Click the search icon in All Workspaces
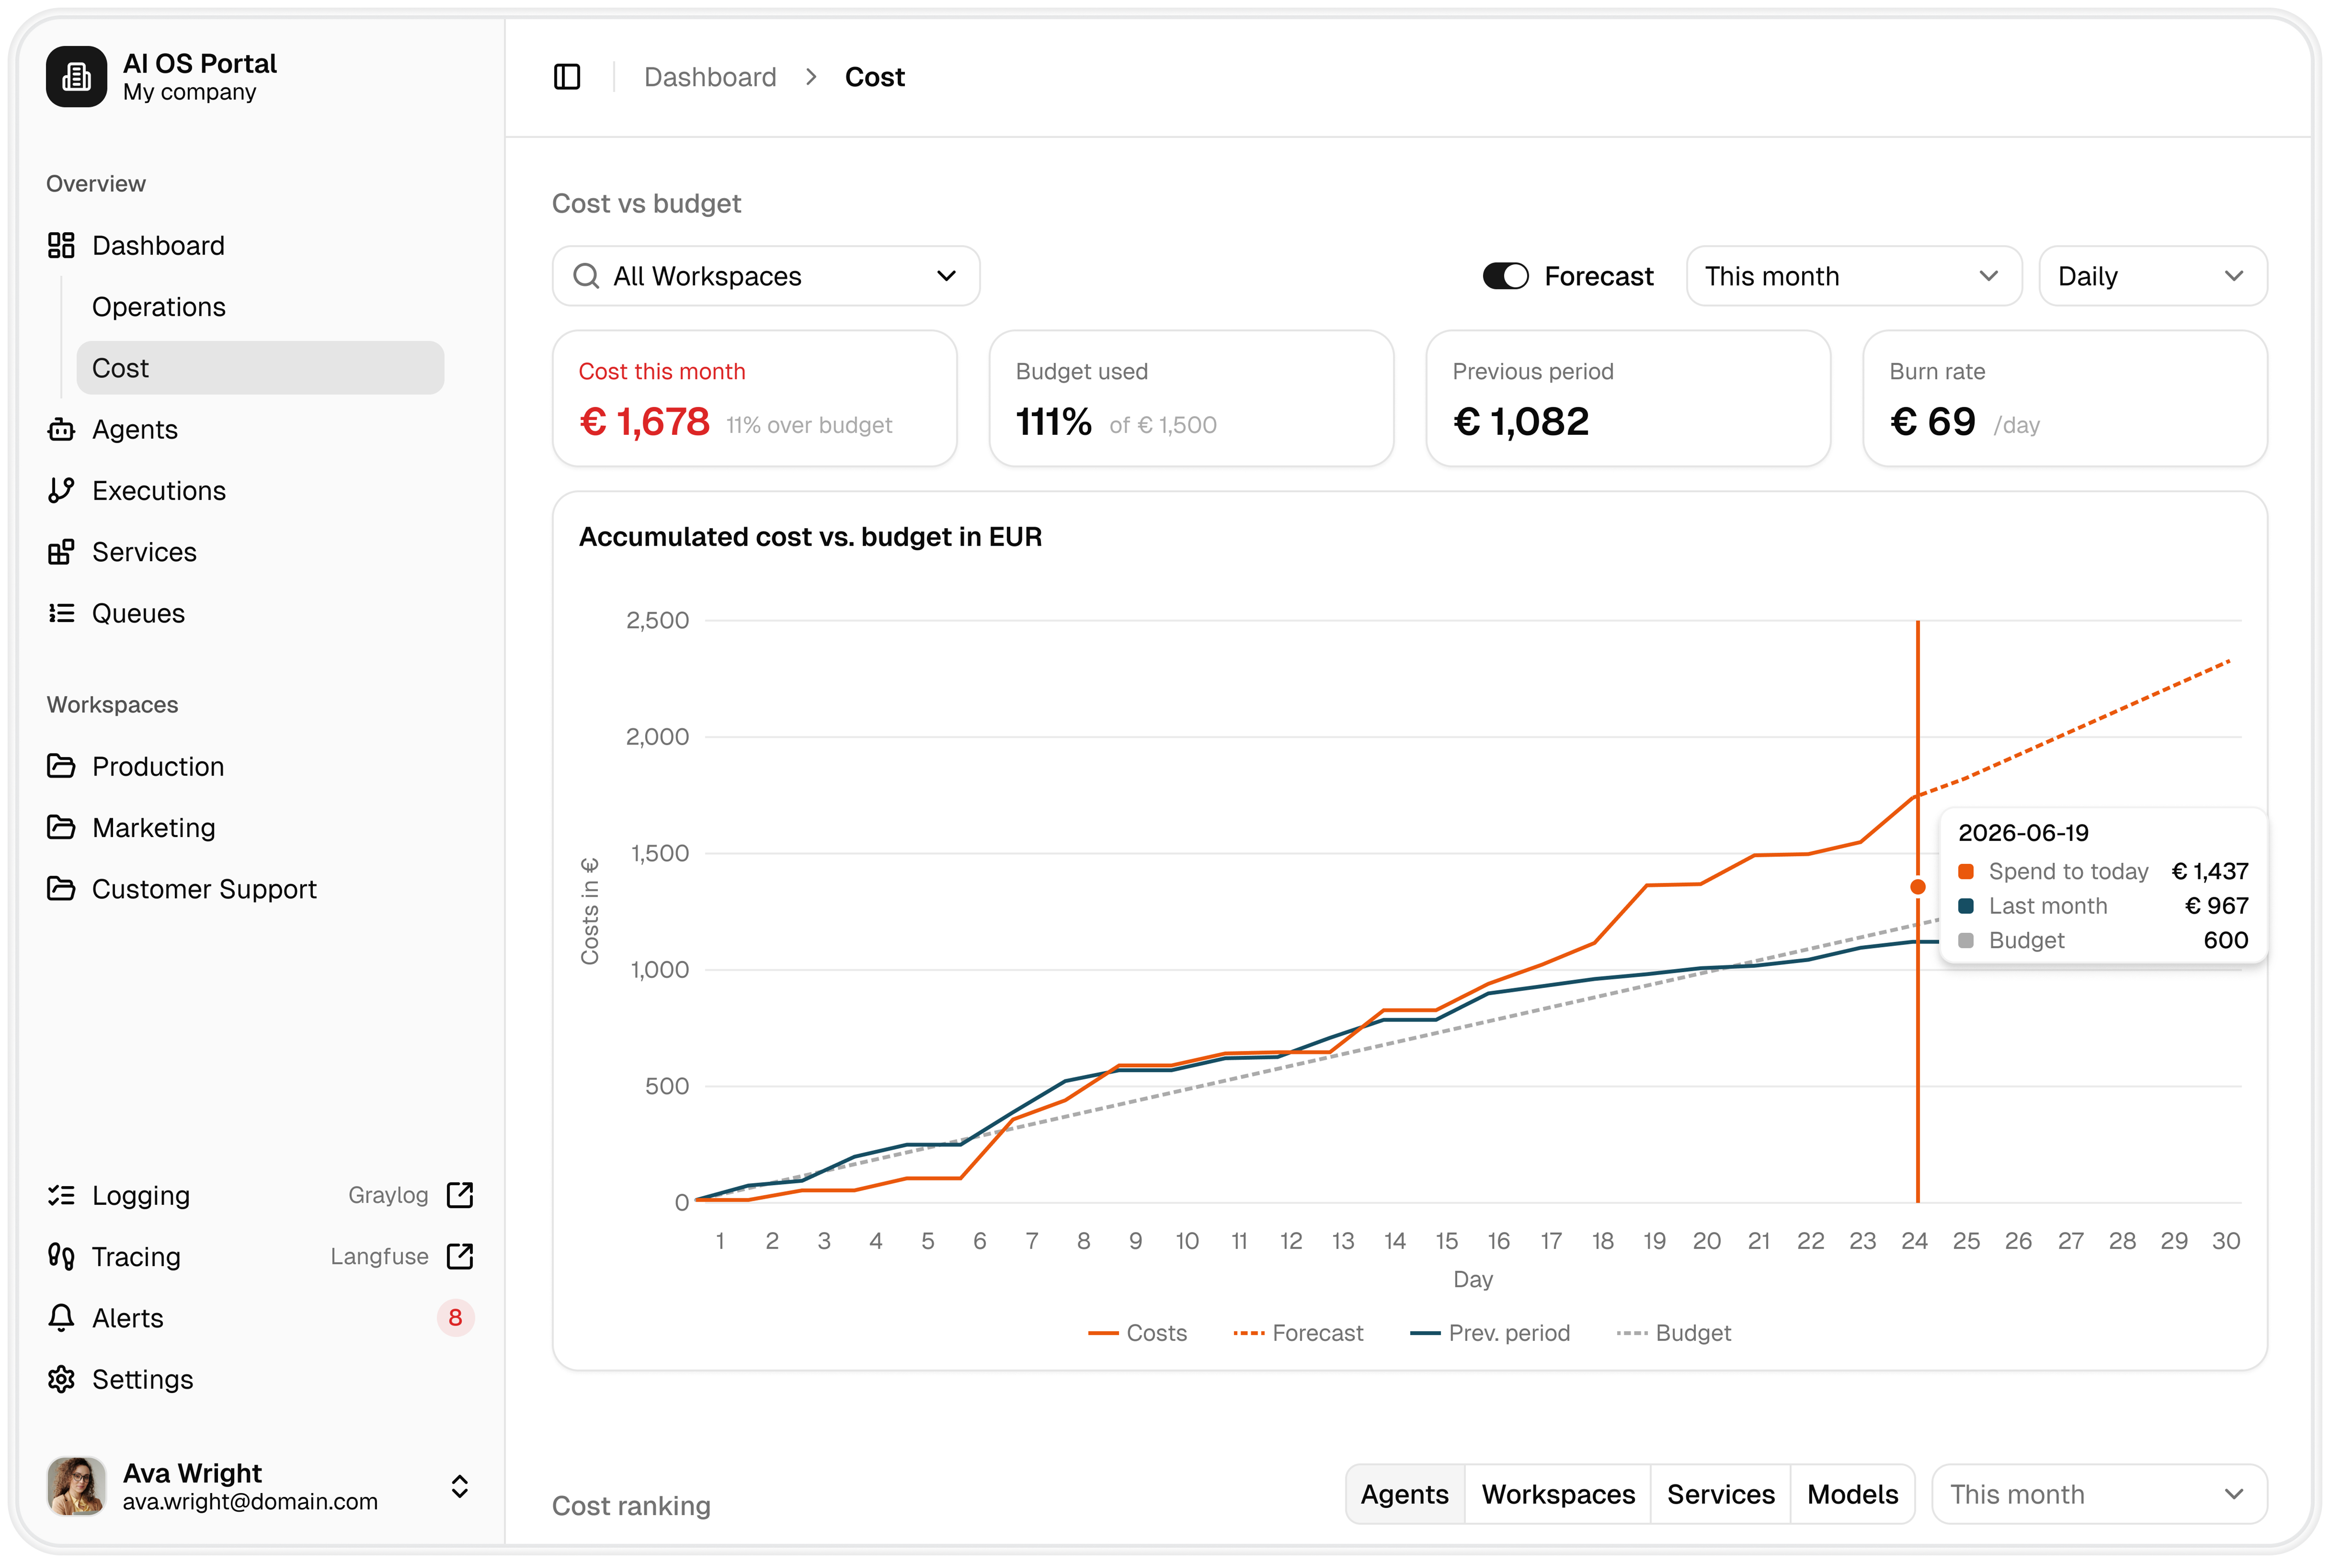The image size is (2330, 1563). point(586,276)
